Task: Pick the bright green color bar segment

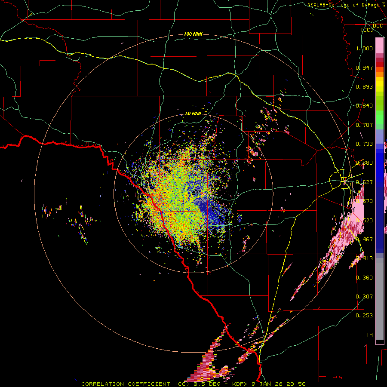Action: 380,118
